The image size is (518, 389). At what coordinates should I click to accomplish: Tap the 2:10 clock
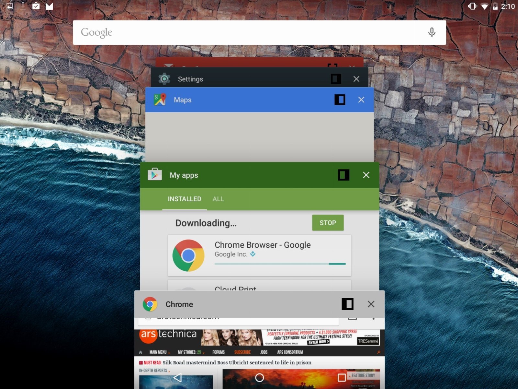pyautogui.click(x=508, y=6)
